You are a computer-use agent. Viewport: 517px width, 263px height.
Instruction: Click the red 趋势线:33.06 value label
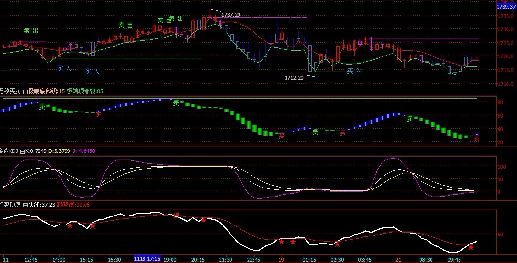click(x=73, y=205)
